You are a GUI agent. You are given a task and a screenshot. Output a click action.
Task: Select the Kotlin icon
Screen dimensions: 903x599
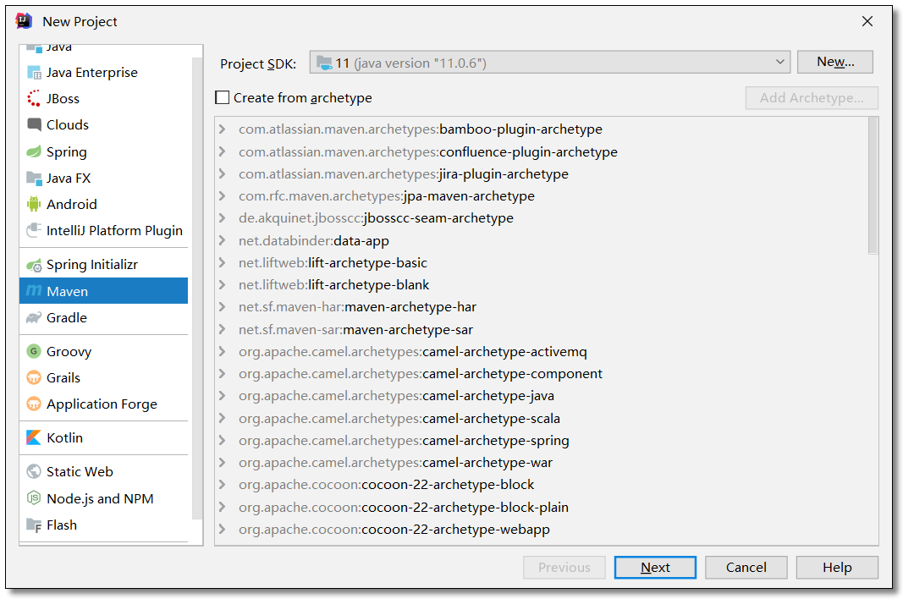click(x=34, y=438)
